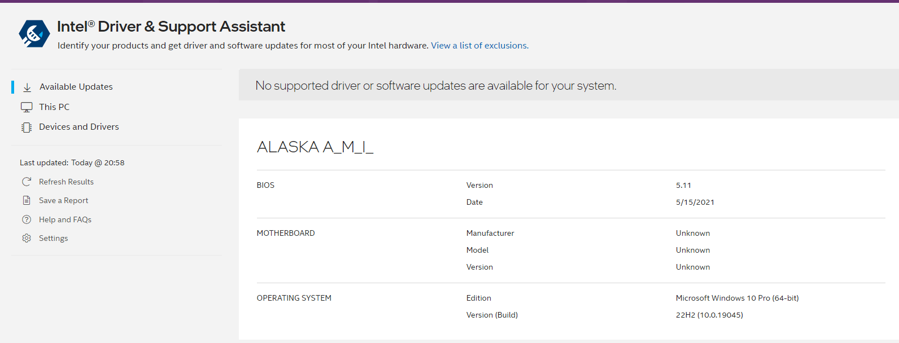Click the gear icon in the sidebar
This screenshot has width=899, height=343.
click(27, 238)
